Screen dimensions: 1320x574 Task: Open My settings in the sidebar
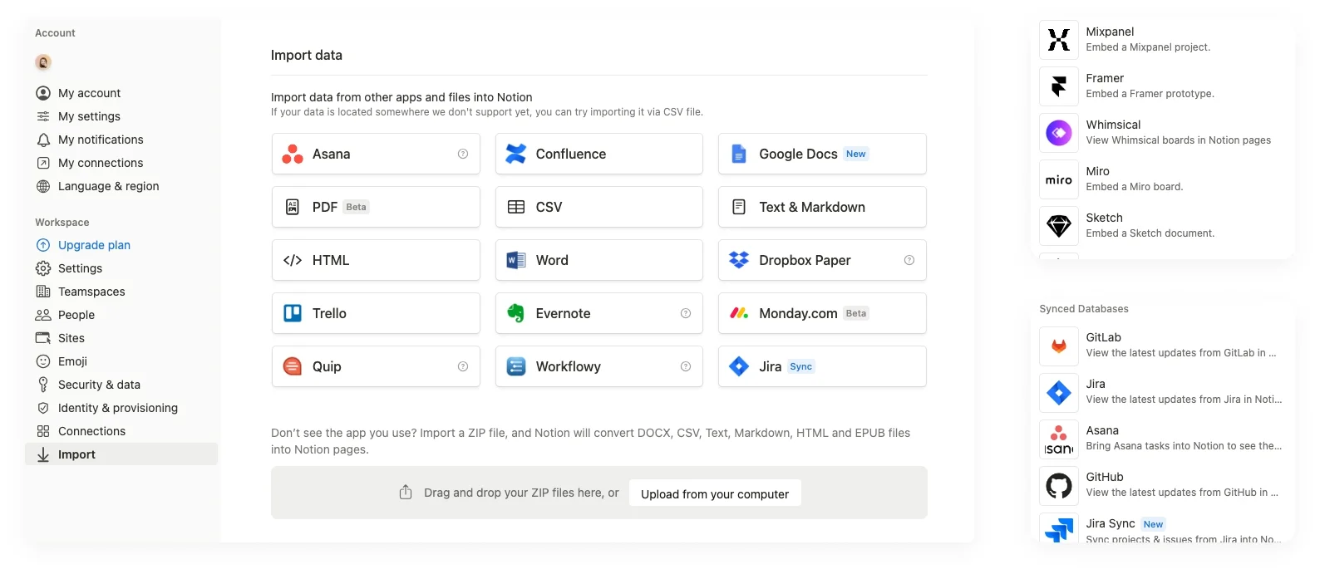click(x=121, y=116)
